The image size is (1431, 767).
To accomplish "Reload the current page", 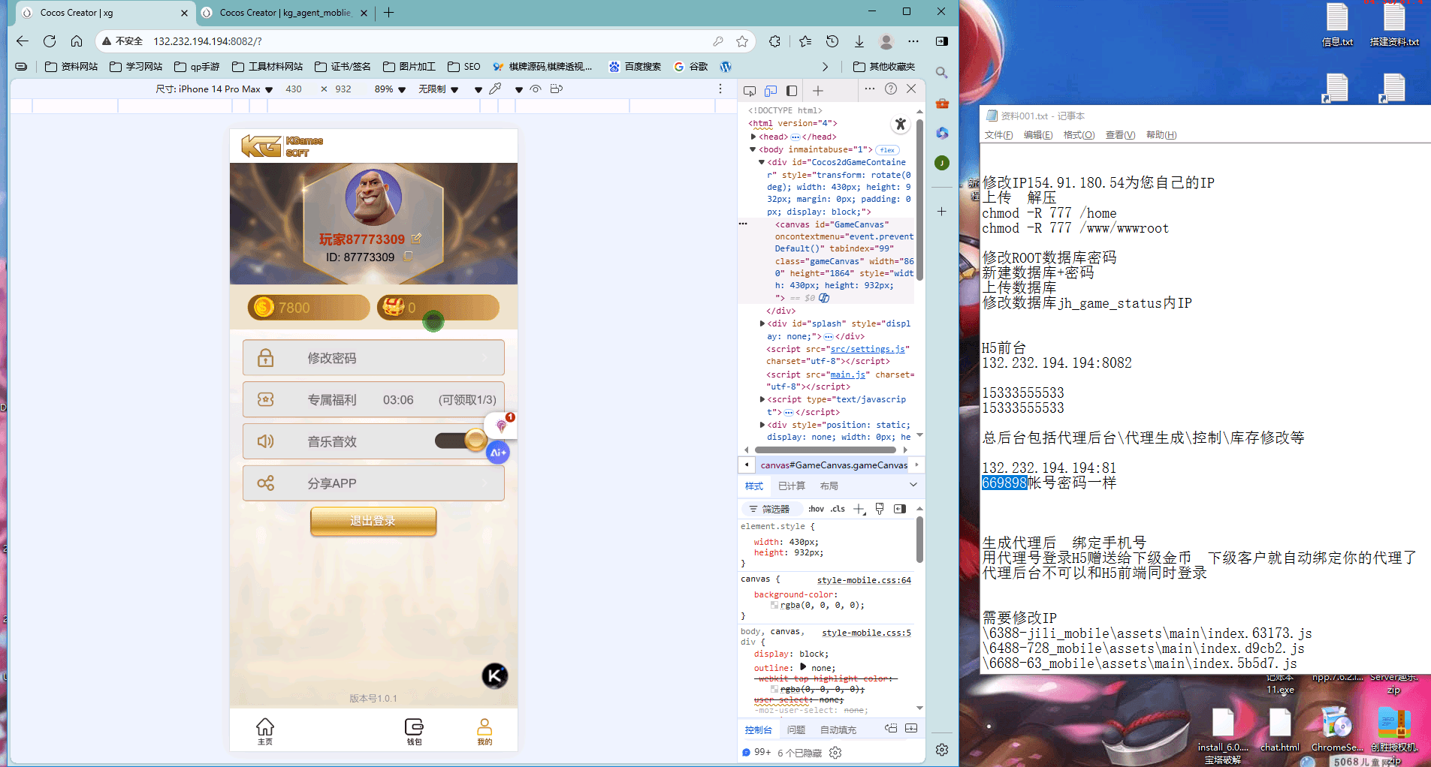I will [x=50, y=41].
